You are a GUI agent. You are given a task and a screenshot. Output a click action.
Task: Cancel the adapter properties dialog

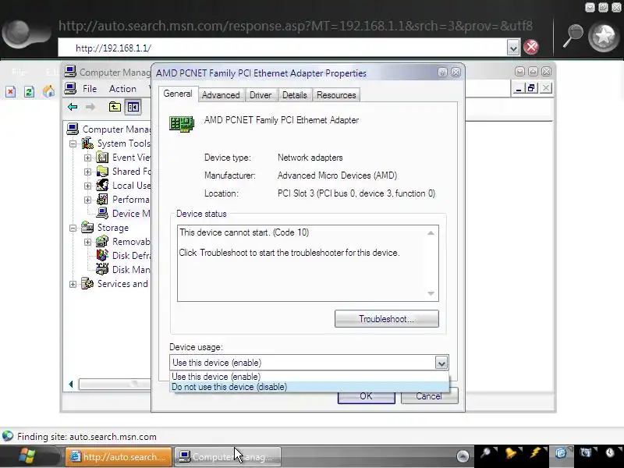pyautogui.click(x=430, y=396)
